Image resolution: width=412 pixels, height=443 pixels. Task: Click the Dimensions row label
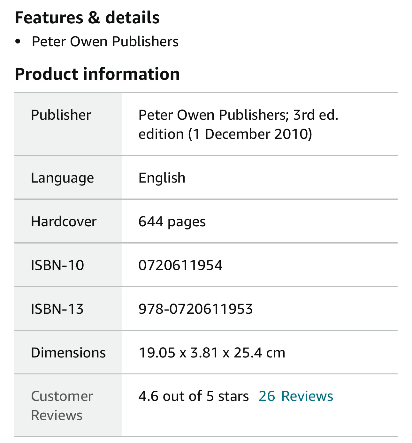[x=68, y=353]
